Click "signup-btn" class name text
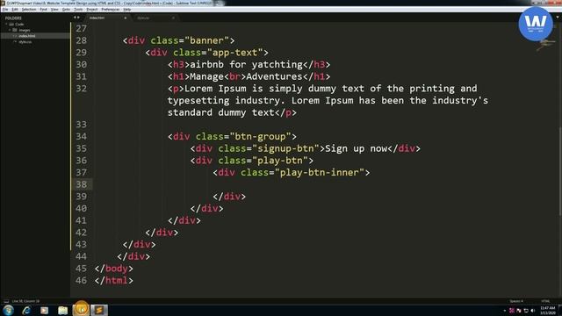This screenshot has width=562, height=316. [285, 148]
